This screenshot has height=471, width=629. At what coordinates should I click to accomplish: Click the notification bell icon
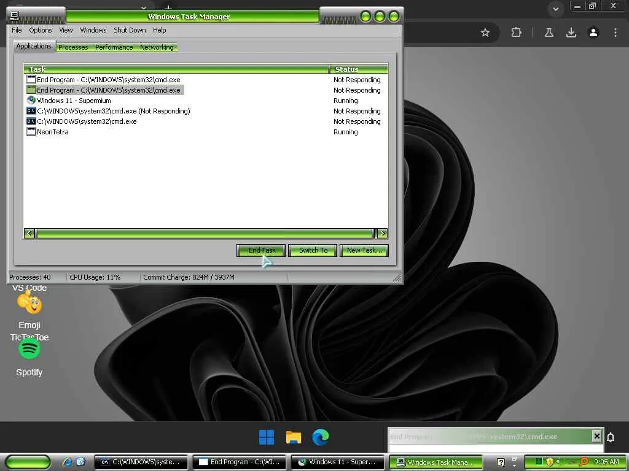[611, 437]
